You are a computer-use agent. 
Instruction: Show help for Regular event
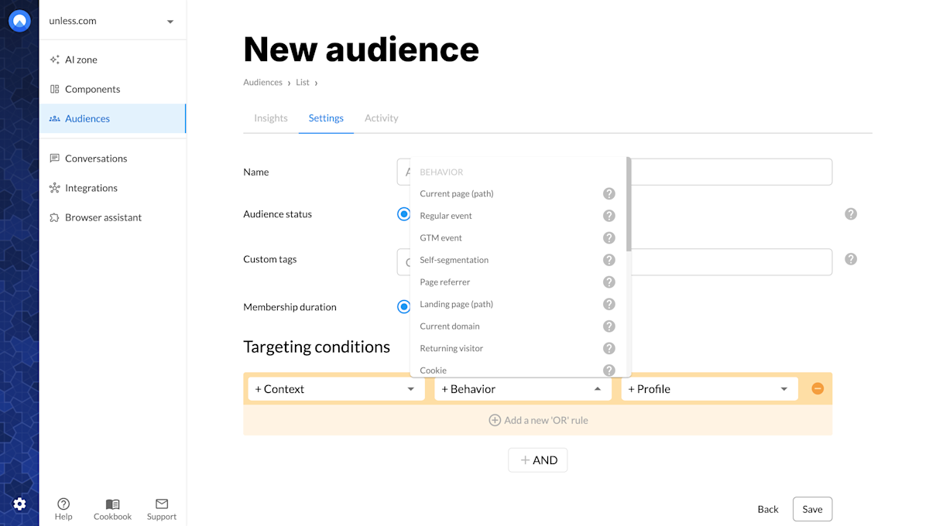(609, 216)
